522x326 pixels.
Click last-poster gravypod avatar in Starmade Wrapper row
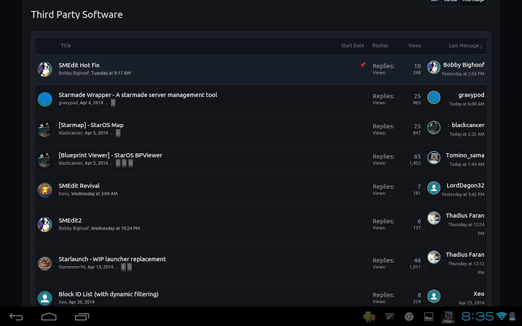click(434, 97)
